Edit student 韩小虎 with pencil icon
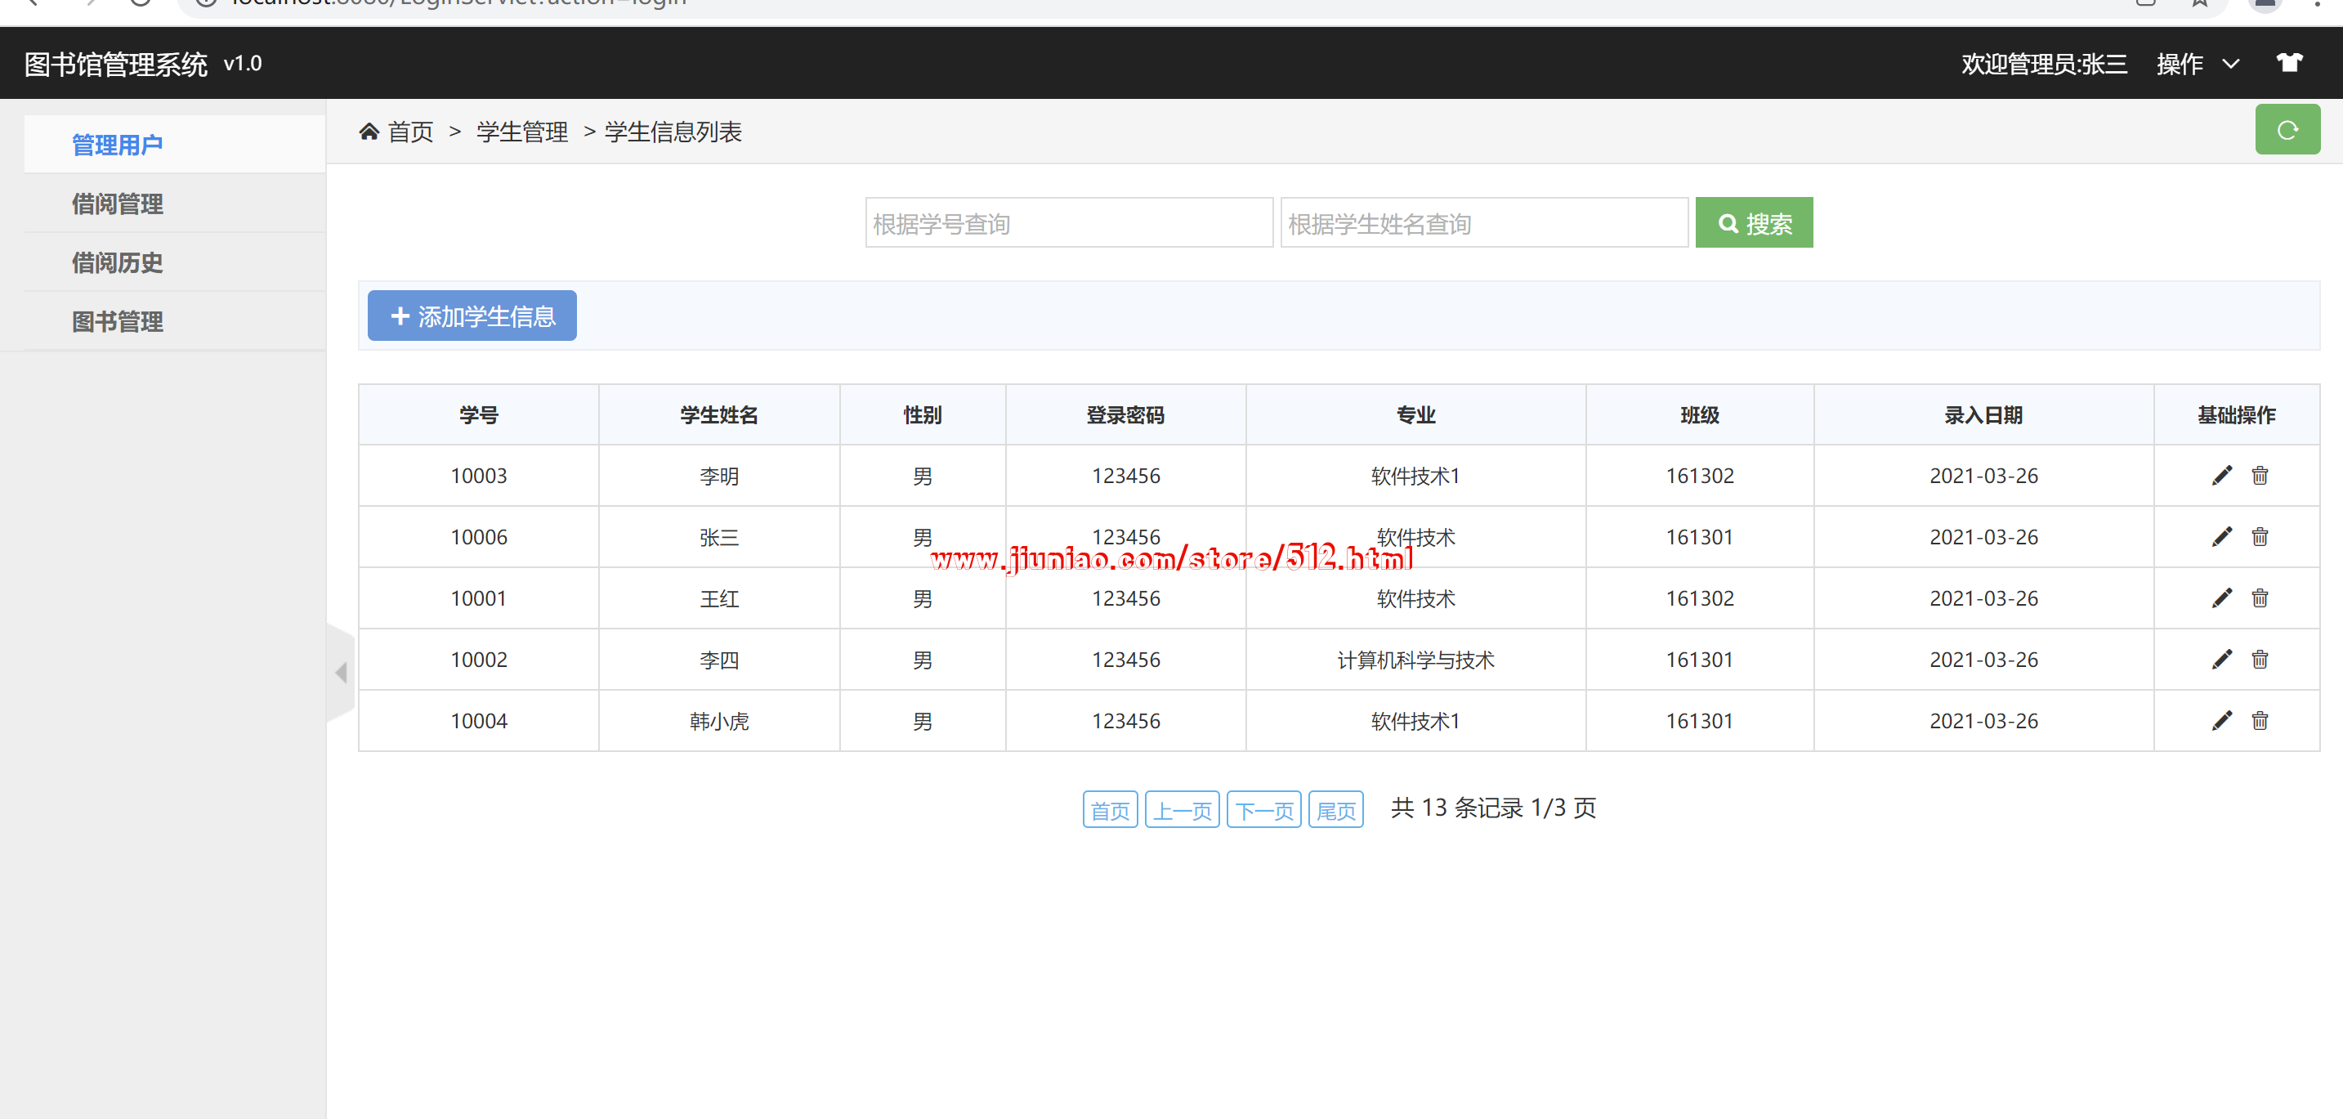This screenshot has width=2343, height=1119. (2221, 721)
